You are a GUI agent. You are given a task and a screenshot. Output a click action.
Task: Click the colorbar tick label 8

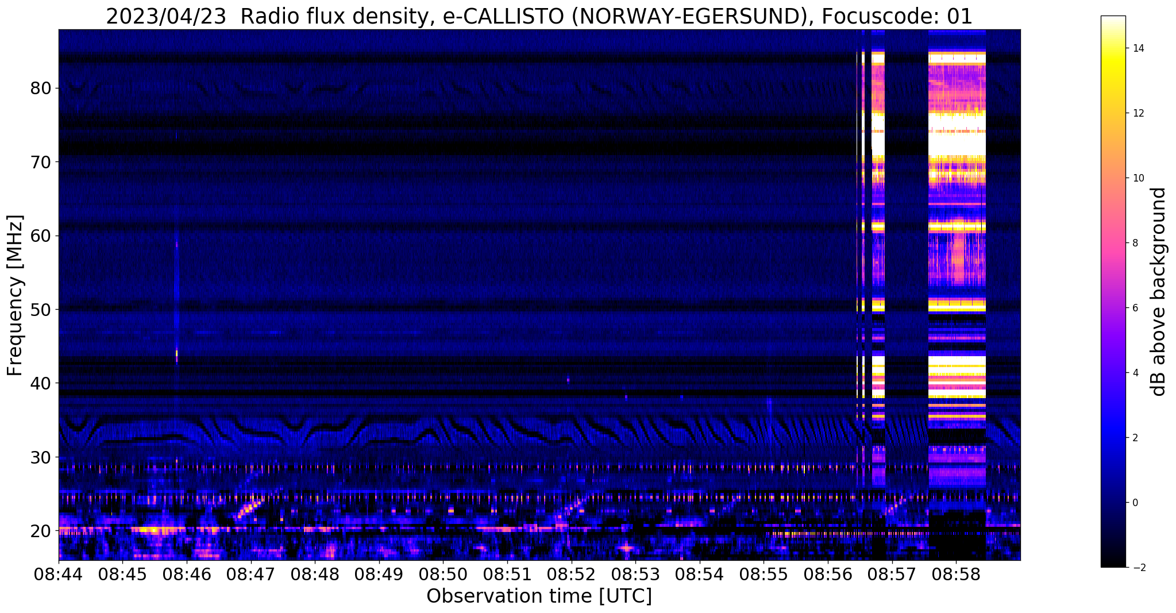[1135, 243]
